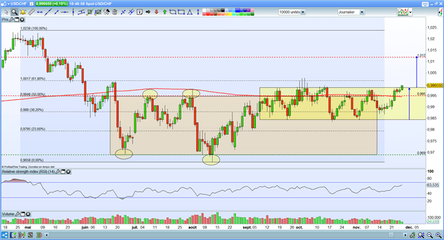The height and width of the screenshot is (240, 444).
Task: Click the wrench-and-magnifier icon at bottom right
Action: (x=413, y=235)
